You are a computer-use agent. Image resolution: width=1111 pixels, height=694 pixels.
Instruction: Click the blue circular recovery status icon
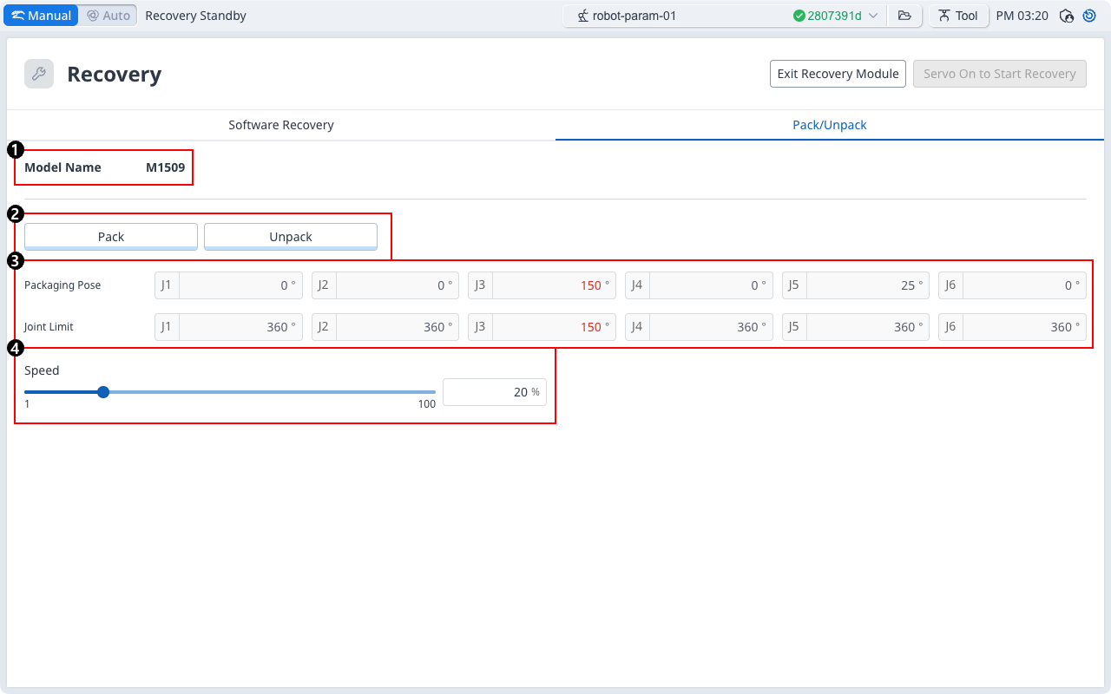click(x=1089, y=16)
